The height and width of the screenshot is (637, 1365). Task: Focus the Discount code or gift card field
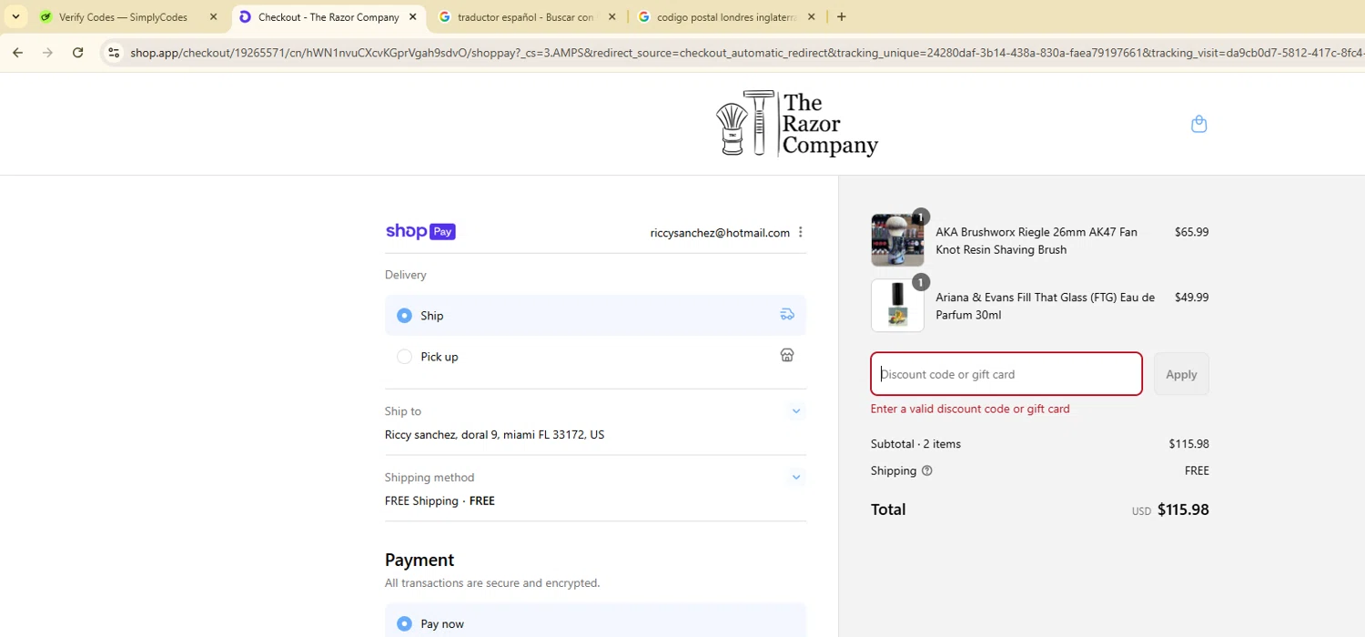tap(1006, 374)
